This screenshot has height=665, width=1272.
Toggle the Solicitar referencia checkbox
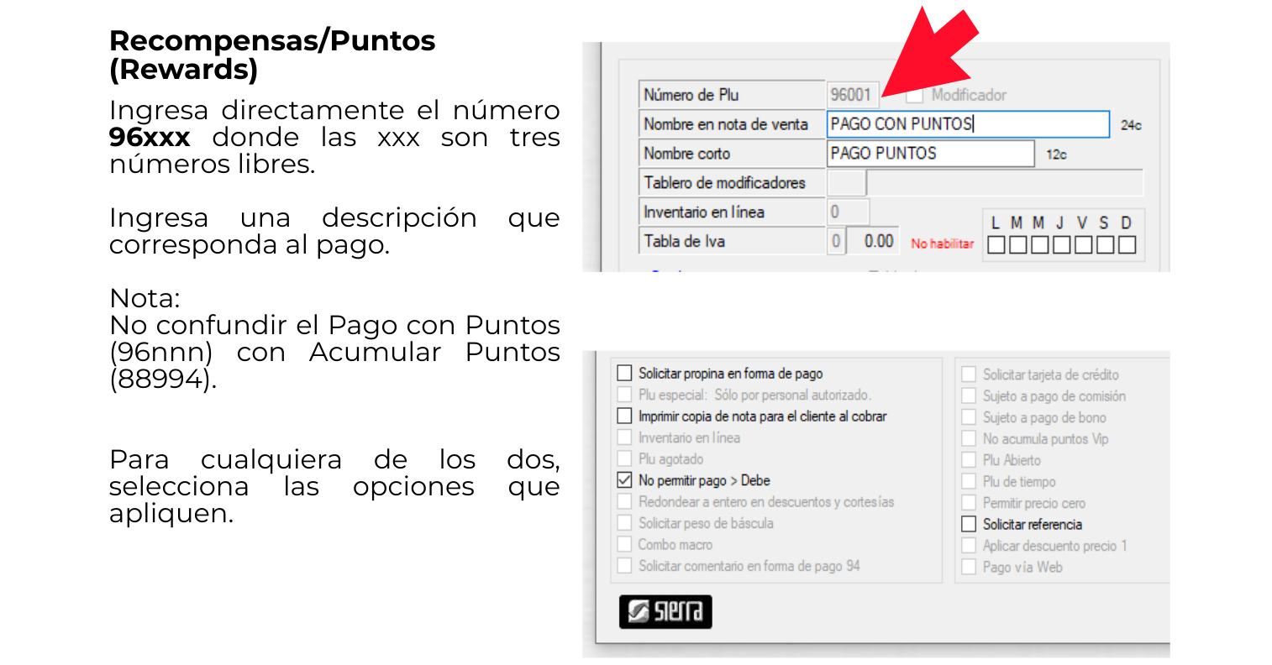969,524
